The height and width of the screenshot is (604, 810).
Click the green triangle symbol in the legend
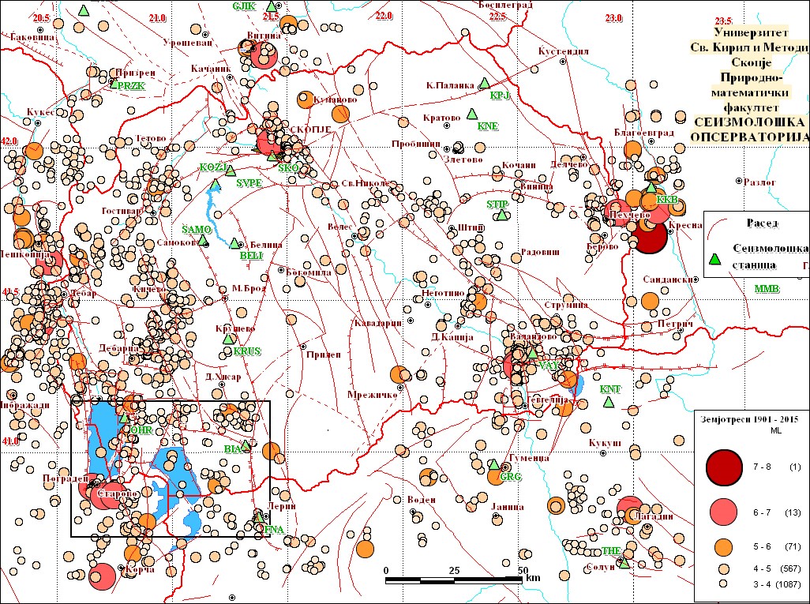tap(715, 258)
